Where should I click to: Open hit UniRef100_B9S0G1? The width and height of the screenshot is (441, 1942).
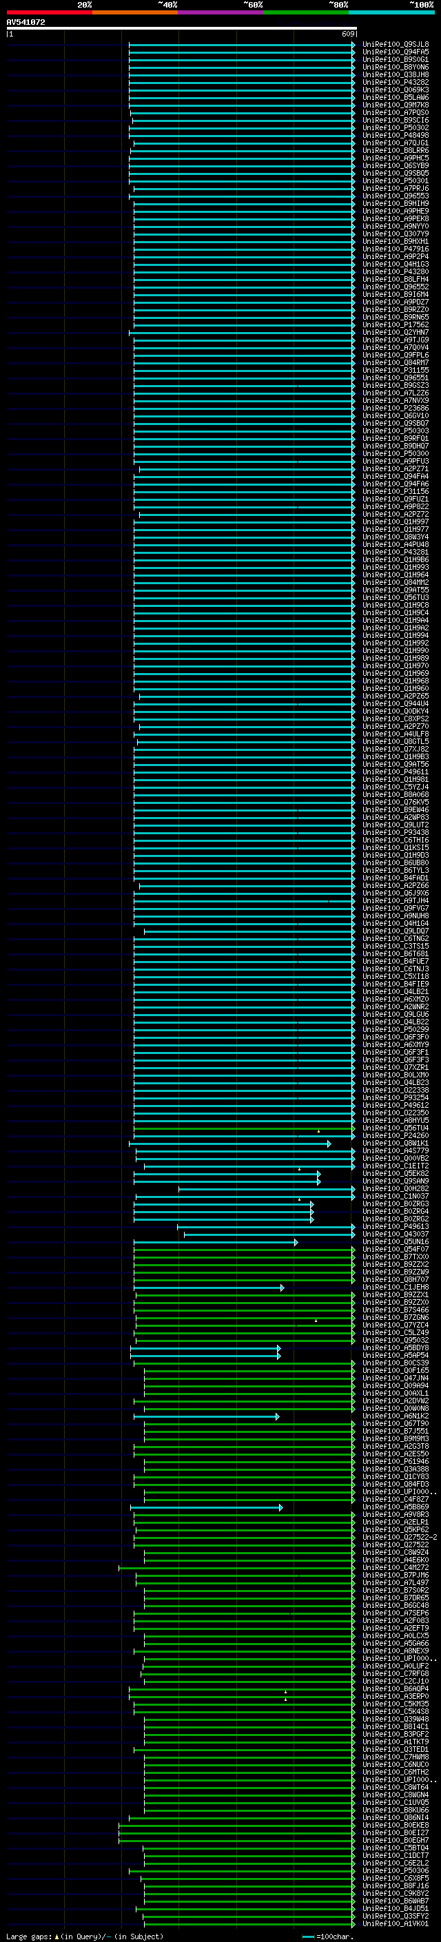[395, 59]
